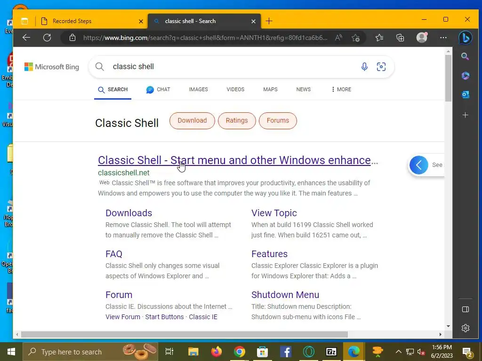This screenshot has width=482, height=361.
Task: Switch to IMAGES results
Action: click(x=198, y=89)
